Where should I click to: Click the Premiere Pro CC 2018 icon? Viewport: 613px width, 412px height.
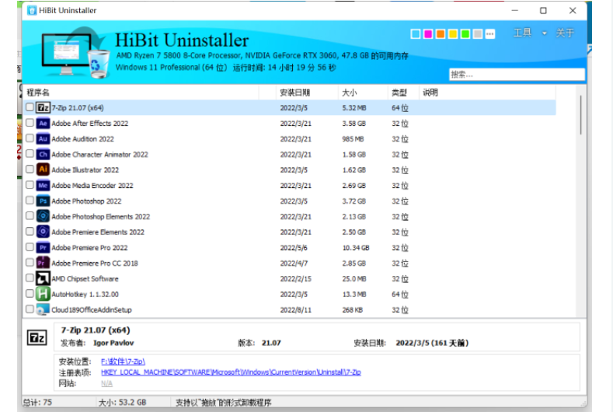(43, 263)
